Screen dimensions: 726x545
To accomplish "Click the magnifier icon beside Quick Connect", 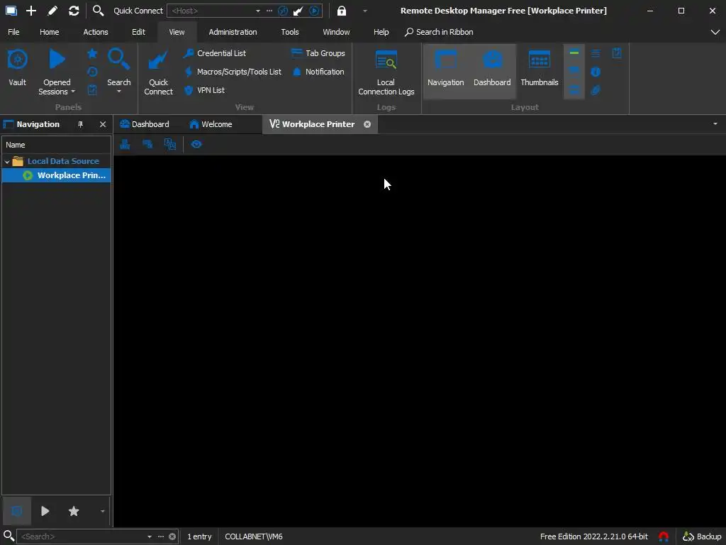I will [x=98, y=11].
